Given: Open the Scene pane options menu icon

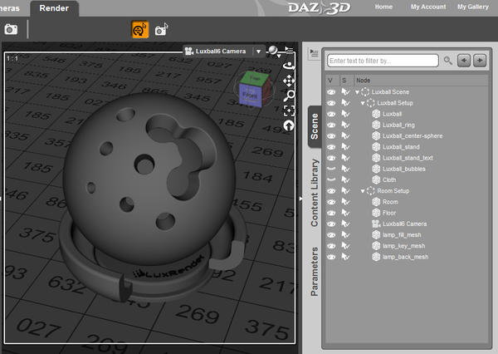Looking at the screenshot, I should pos(314,53).
